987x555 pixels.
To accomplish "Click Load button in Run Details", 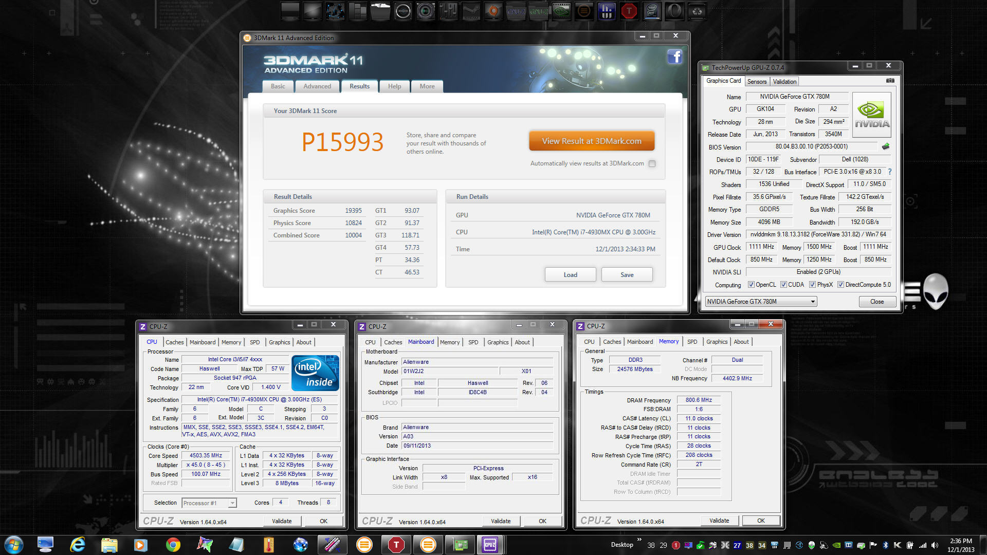I will [x=570, y=275].
